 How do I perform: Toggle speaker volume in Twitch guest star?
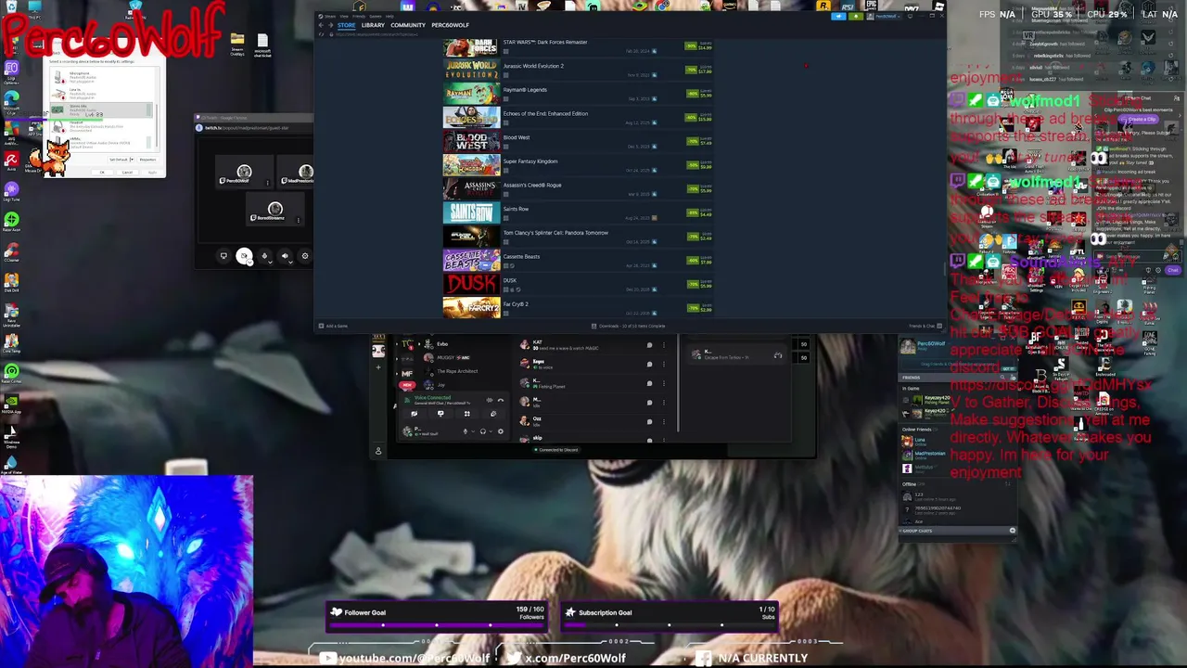click(285, 256)
